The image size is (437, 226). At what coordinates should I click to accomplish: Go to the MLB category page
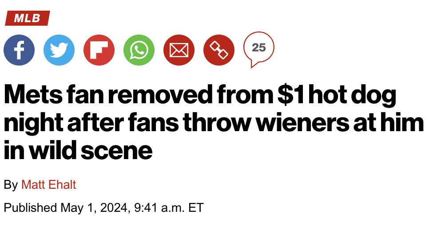(x=27, y=18)
